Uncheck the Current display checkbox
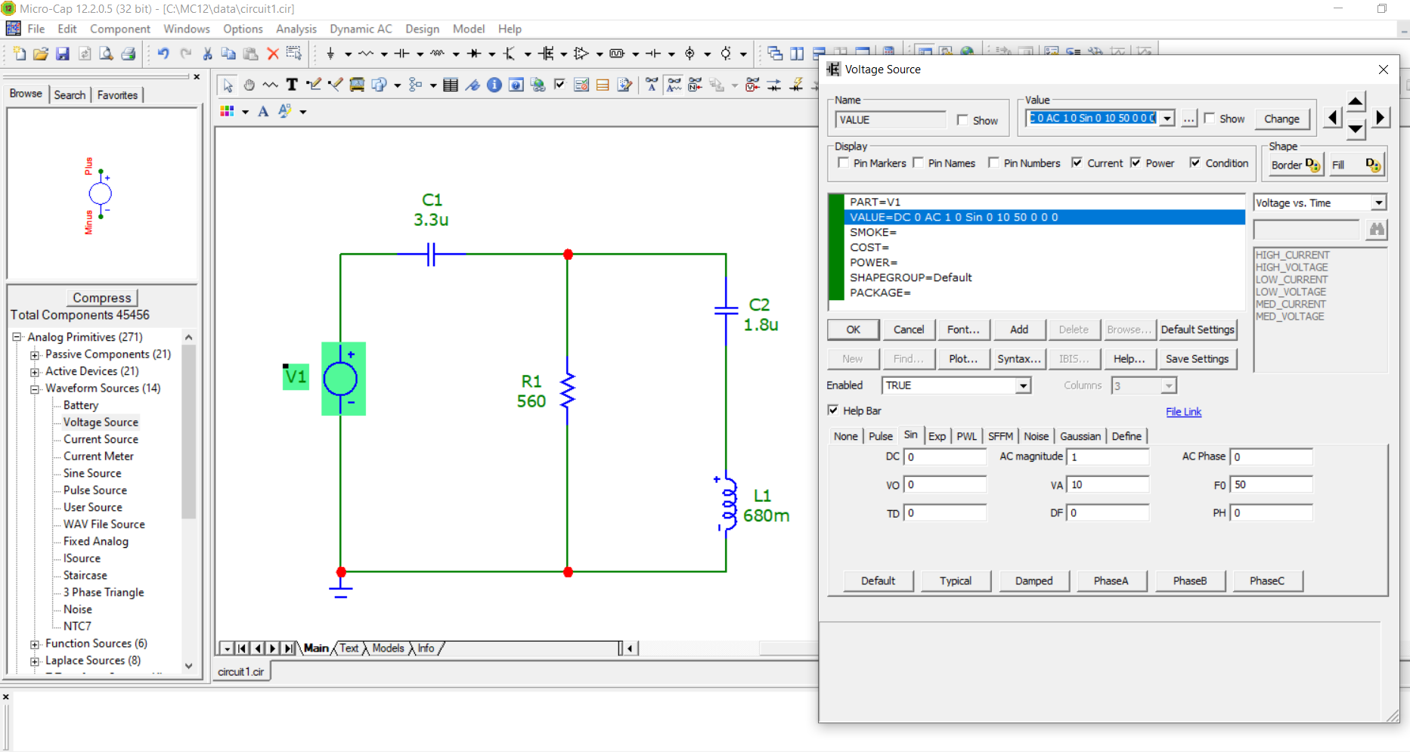The height and width of the screenshot is (752, 1410). [x=1077, y=162]
